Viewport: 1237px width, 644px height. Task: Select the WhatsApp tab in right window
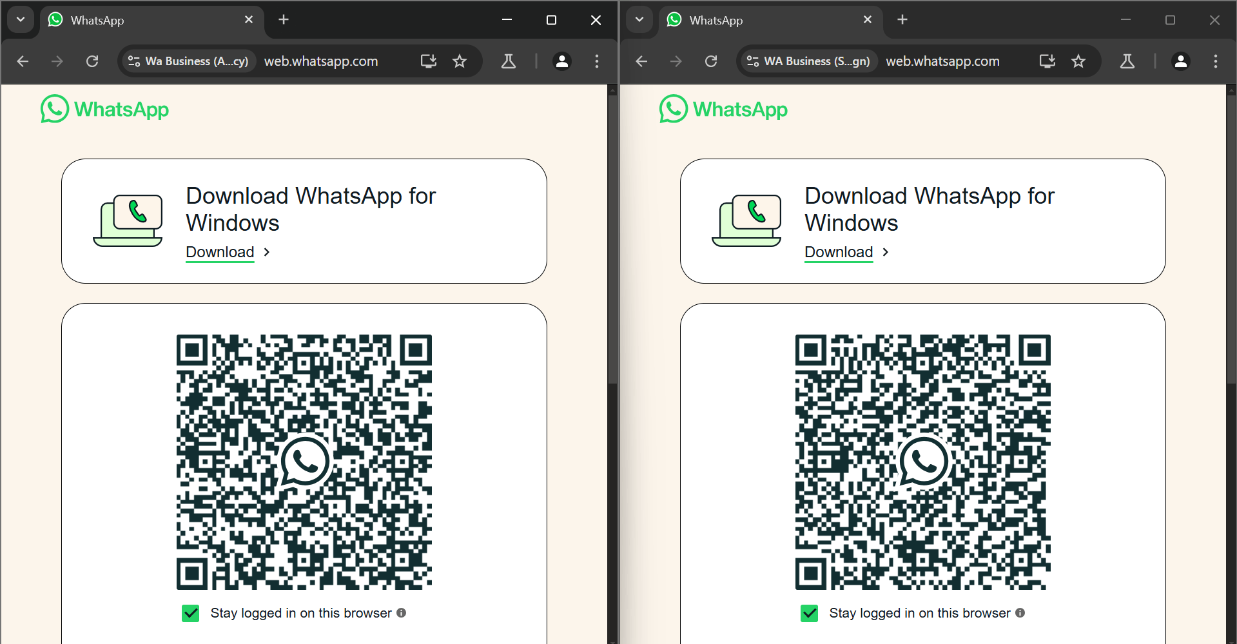tap(771, 20)
